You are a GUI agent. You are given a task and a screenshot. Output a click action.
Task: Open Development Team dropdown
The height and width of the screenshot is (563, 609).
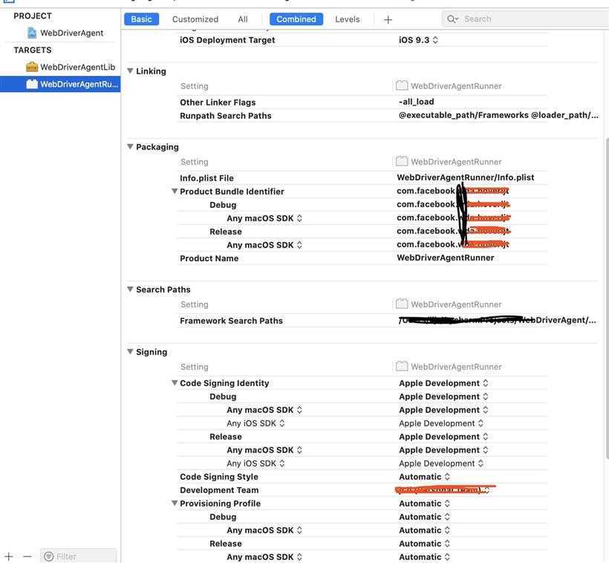coord(443,490)
